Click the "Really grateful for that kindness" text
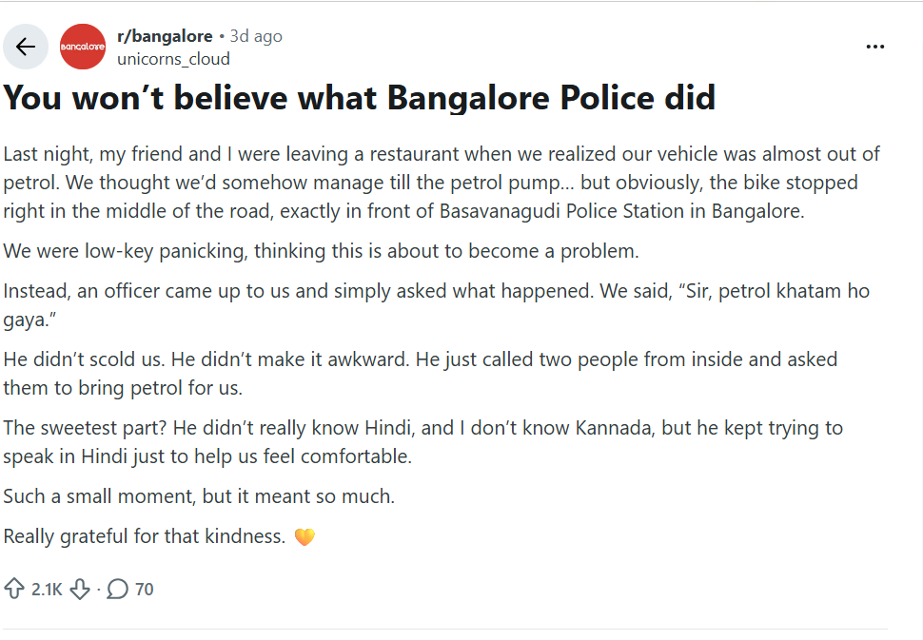Image resolution: width=923 pixels, height=640 pixels. [145, 536]
